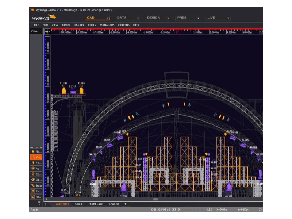
Task: Open the Fixtures trophy icon shortcut
Action: coord(33,163)
